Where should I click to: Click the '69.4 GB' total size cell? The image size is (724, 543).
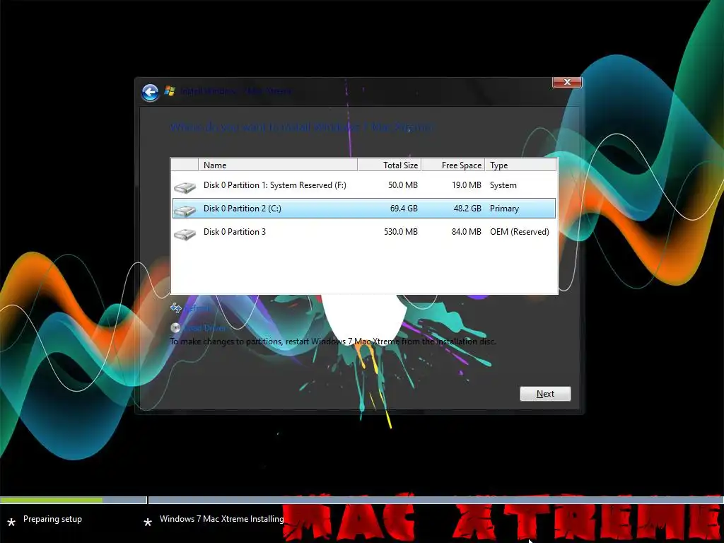[404, 209]
